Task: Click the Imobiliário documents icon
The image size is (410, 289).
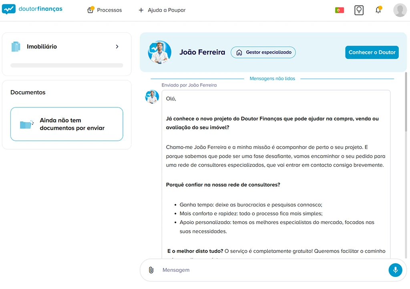Action: [16, 46]
